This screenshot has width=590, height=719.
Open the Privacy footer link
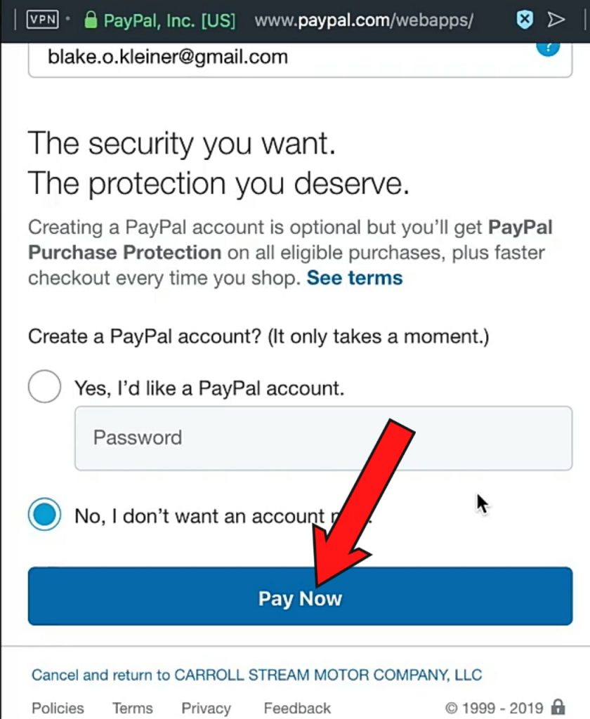(206, 708)
